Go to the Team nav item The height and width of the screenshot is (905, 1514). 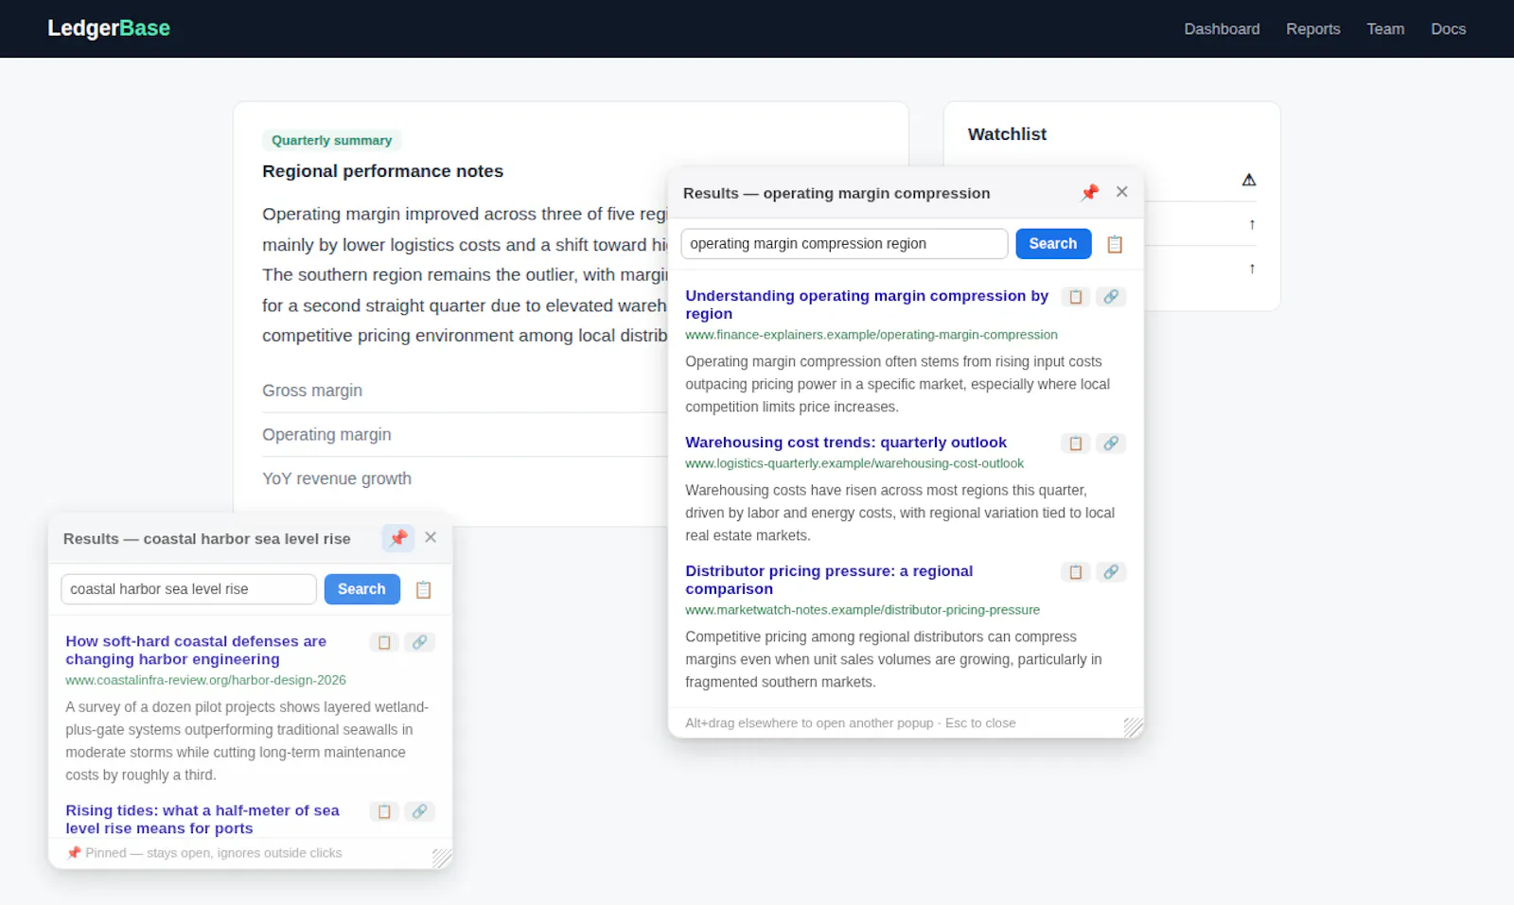(x=1385, y=29)
